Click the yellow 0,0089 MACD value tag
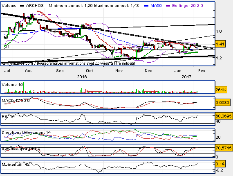This screenshot has width=233, height=176. [223, 102]
